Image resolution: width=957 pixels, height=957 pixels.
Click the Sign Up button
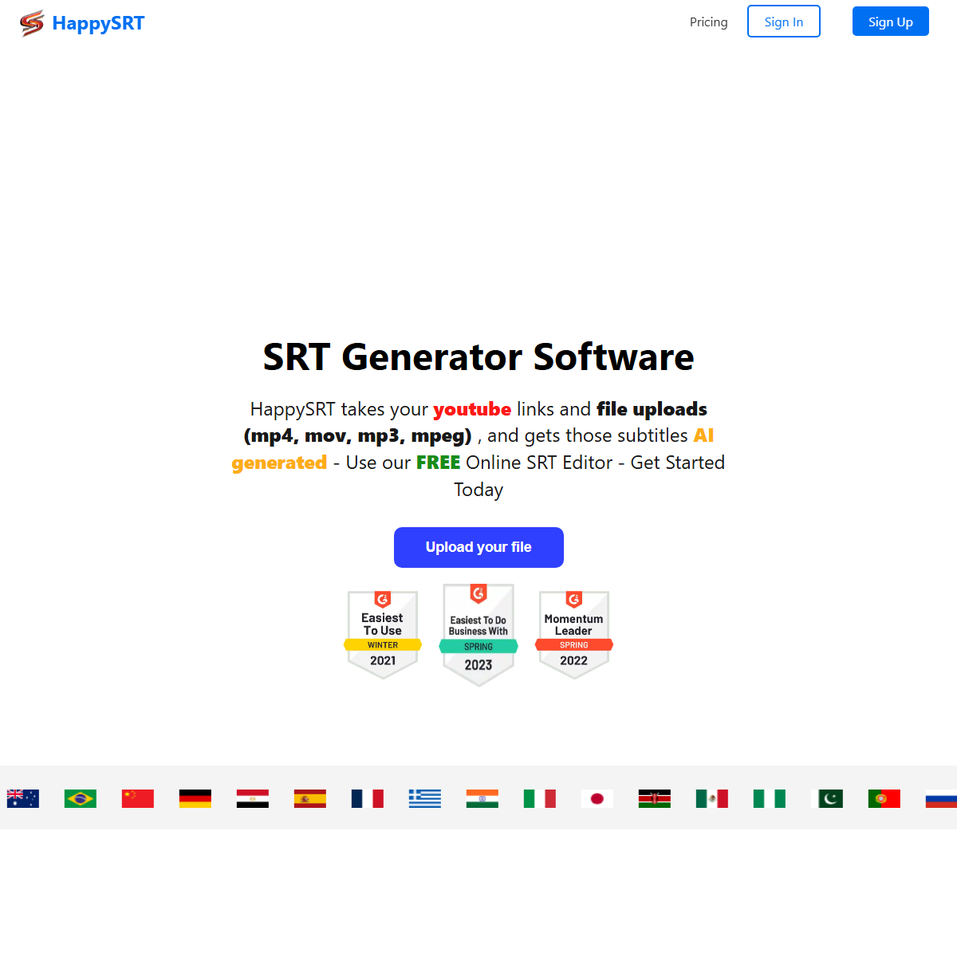click(x=891, y=22)
